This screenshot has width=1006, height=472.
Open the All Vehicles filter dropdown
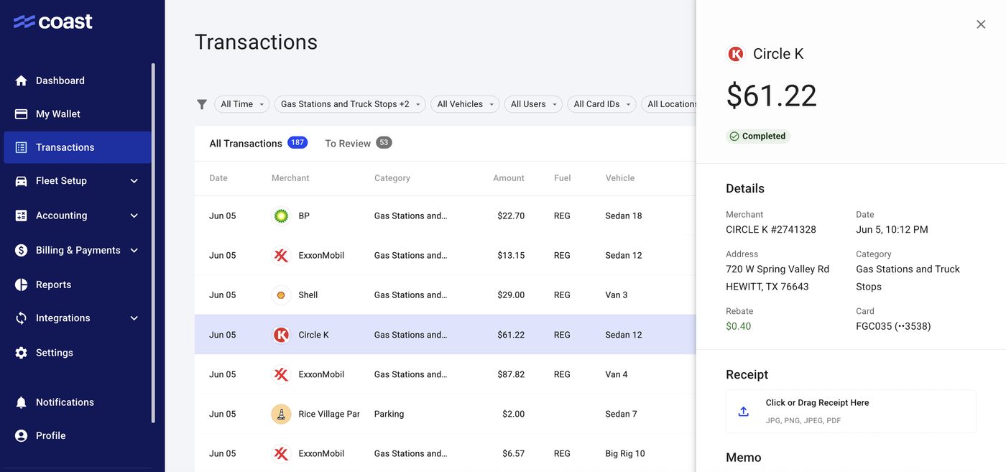pos(465,104)
